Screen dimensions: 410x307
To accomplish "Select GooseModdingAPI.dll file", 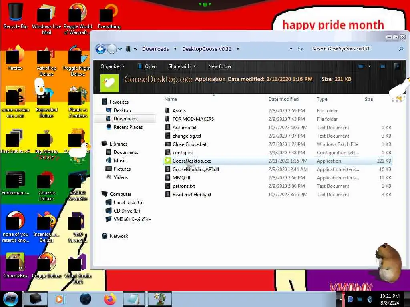I will coord(195,169).
